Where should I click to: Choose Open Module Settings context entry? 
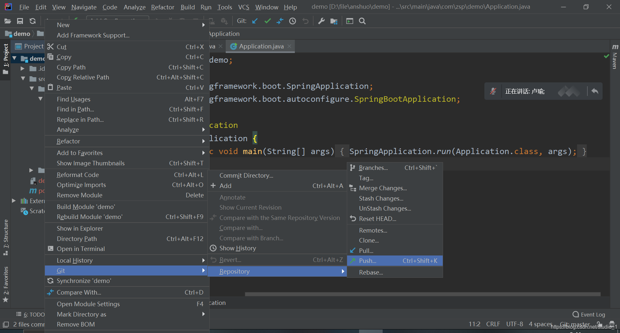pyautogui.click(x=127, y=304)
